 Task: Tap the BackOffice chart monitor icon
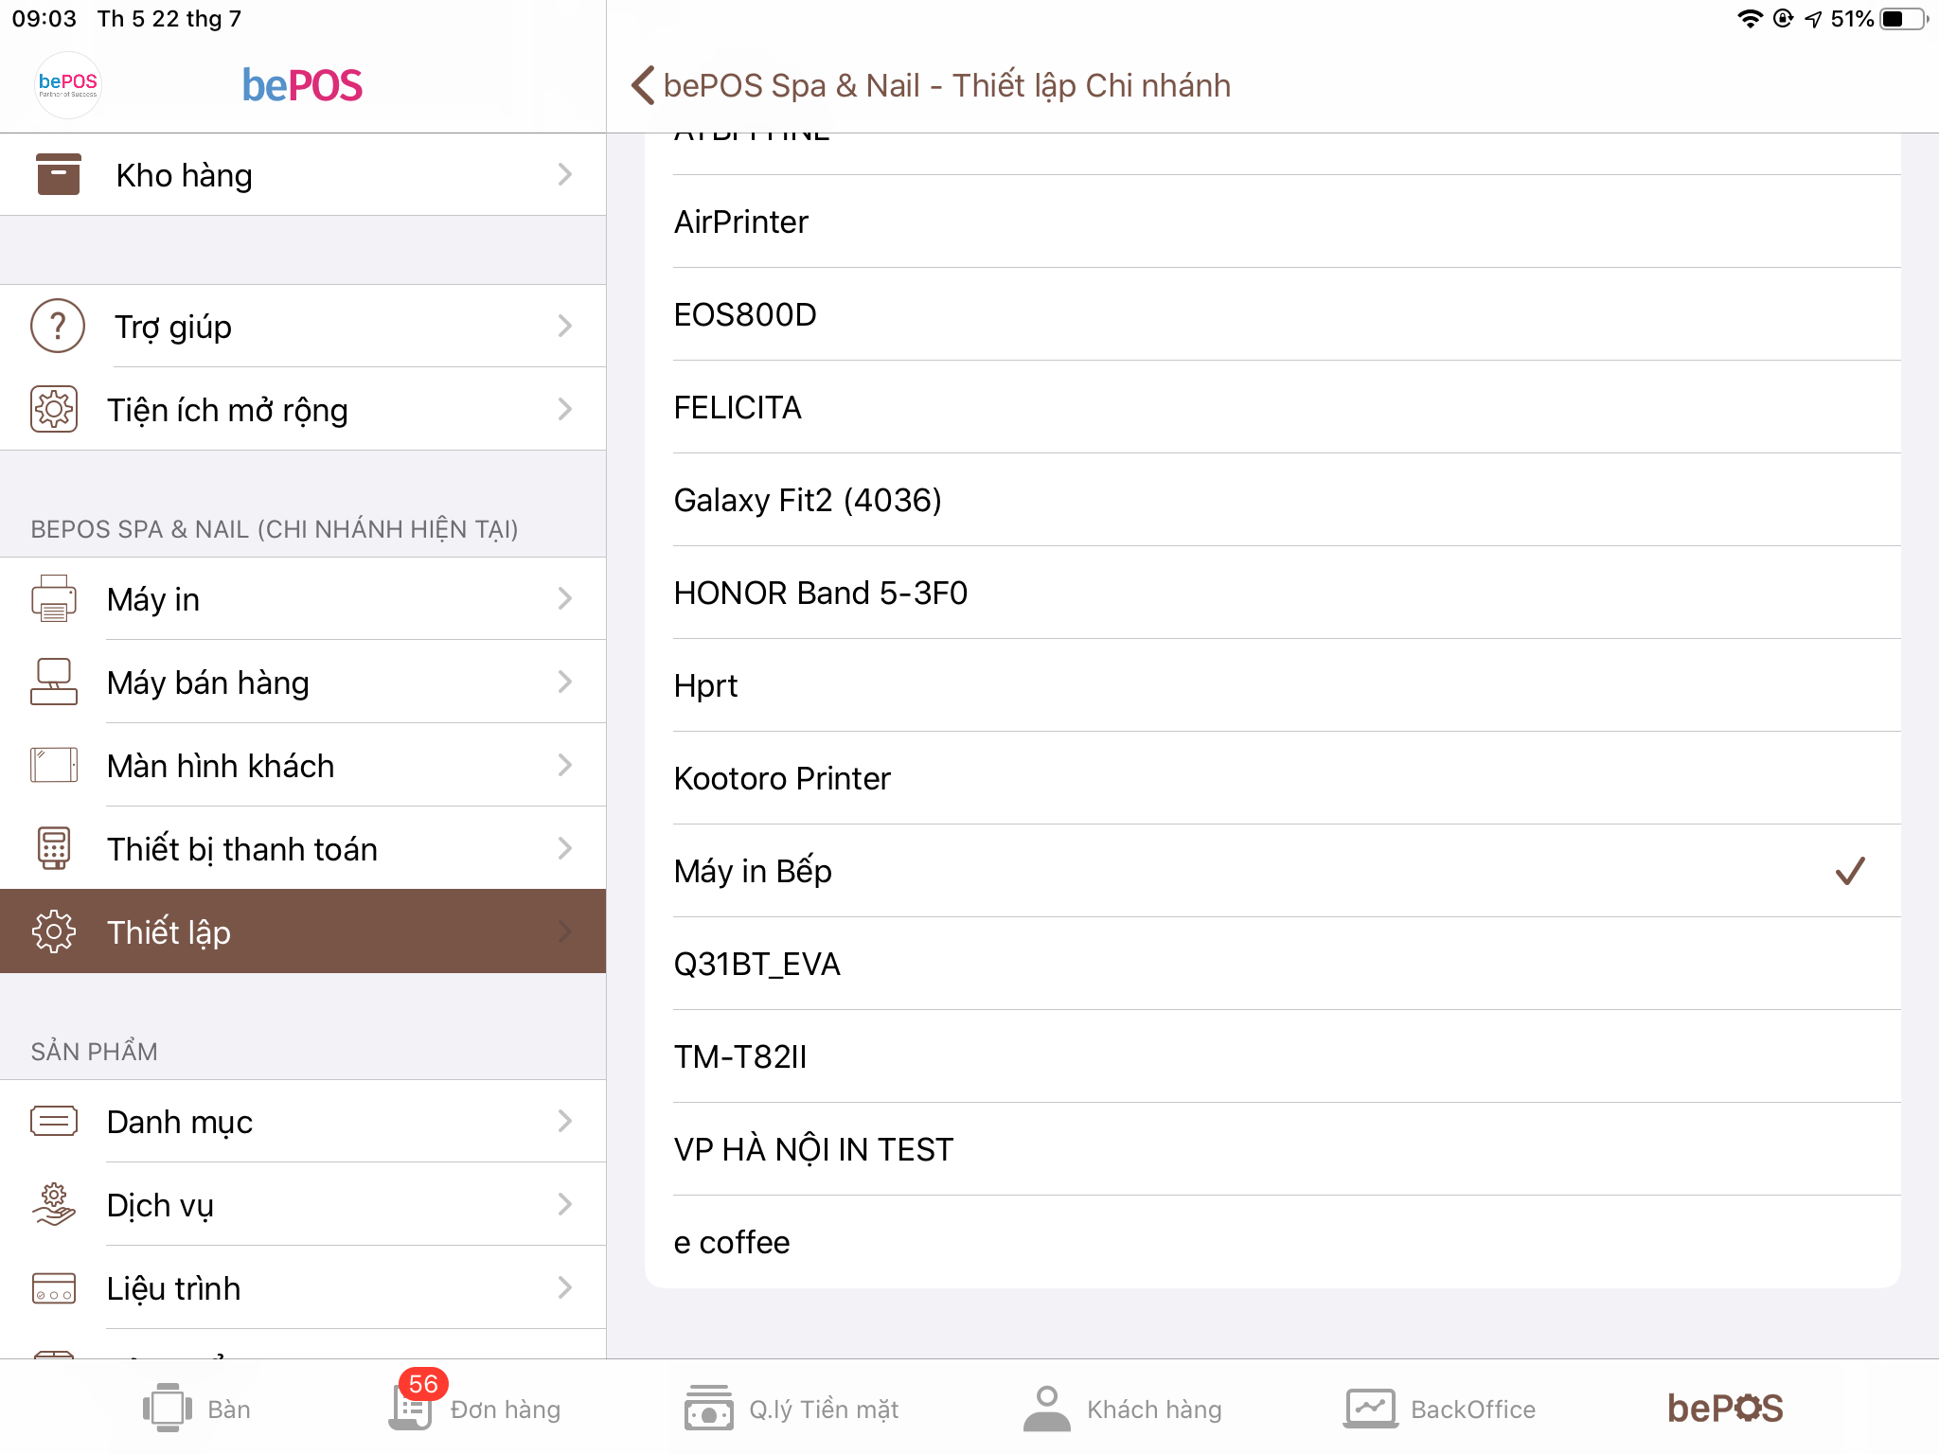tap(1370, 1409)
